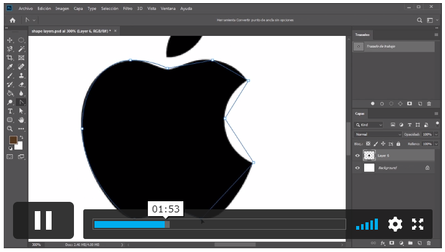Viewport: 445px width, 252px height.
Task: Open the Ventana menu
Action: pyautogui.click(x=168, y=9)
